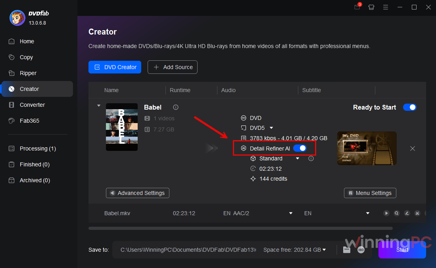Open the Space free output dropdown arrow

click(324, 250)
